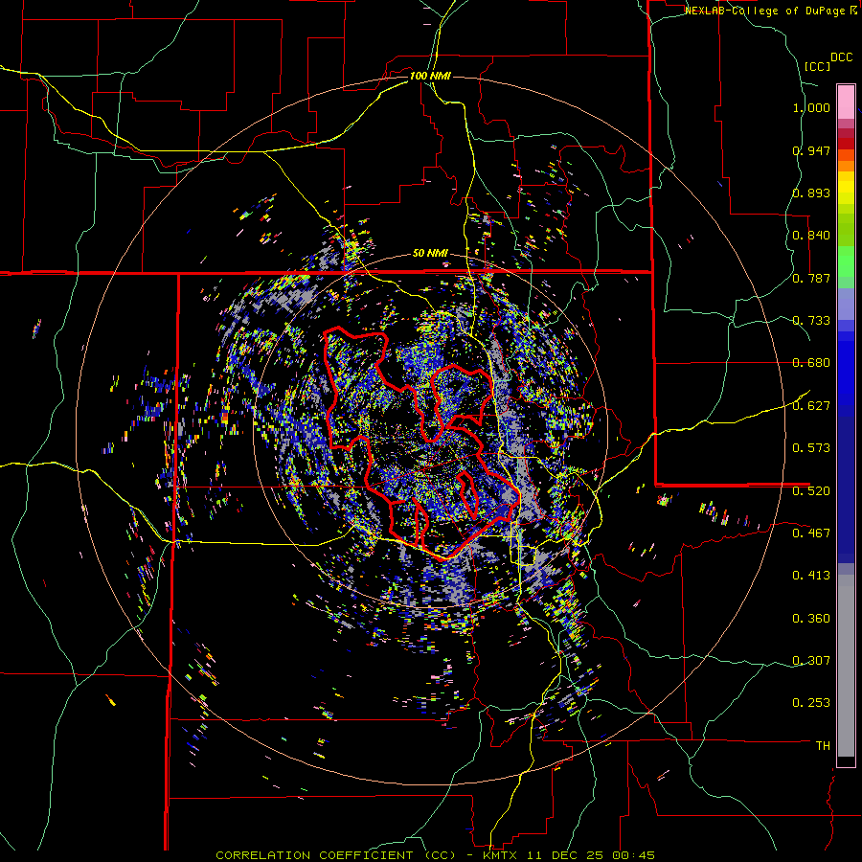The image size is (862, 862).
Task: Click the 0.840 legend value
Action: (x=811, y=236)
